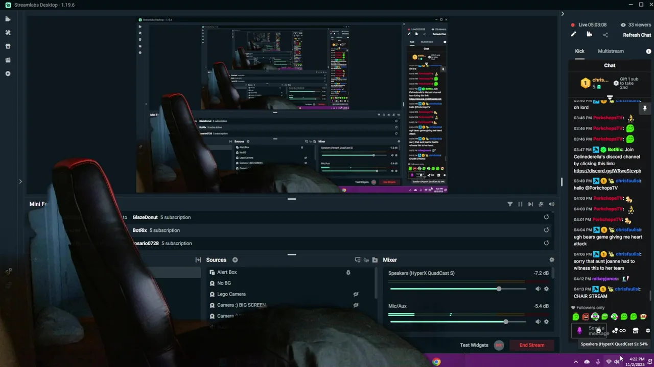Screen dimensions: 654x367
Task: Open Mixer panel settings gear
Action: pyautogui.click(x=552, y=260)
